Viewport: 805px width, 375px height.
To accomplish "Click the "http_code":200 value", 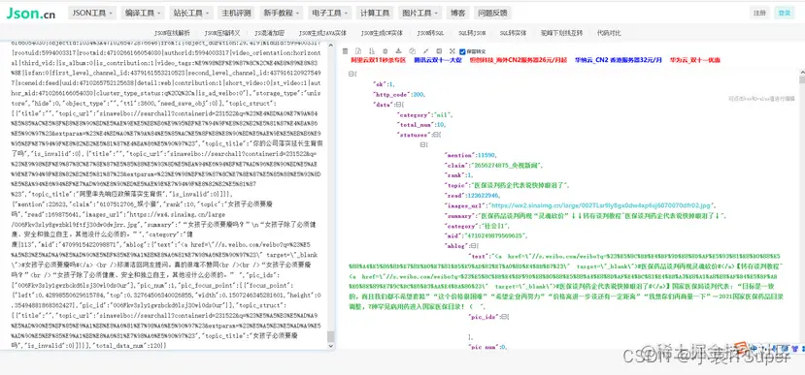I will click(419, 95).
